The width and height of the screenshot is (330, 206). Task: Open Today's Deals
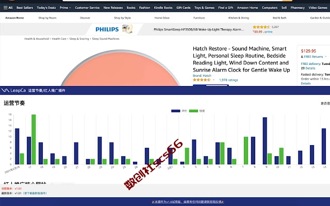point(46,8)
